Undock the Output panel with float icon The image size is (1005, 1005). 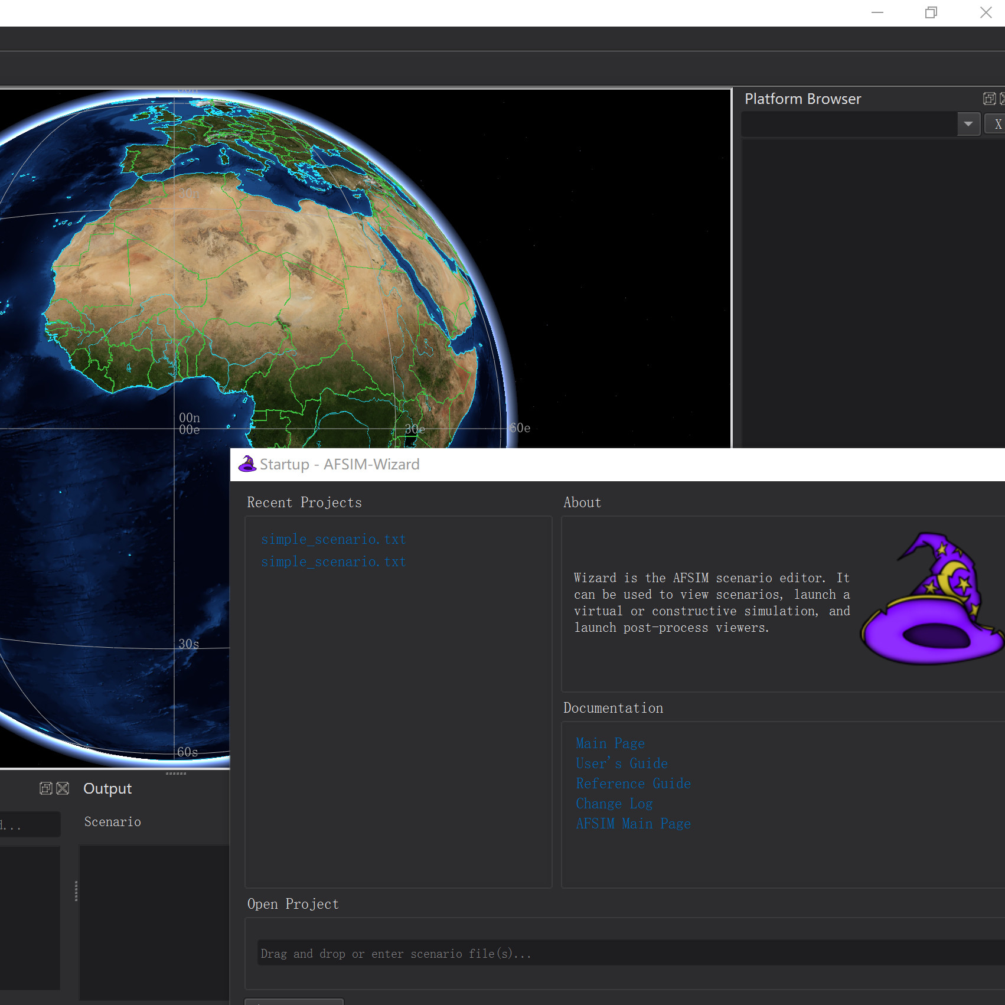coord(46,788)
